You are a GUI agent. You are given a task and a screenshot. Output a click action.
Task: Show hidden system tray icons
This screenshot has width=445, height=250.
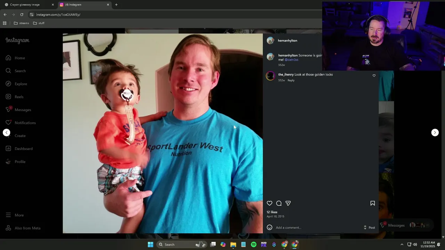pyautogui.click(x=402, y=244)
